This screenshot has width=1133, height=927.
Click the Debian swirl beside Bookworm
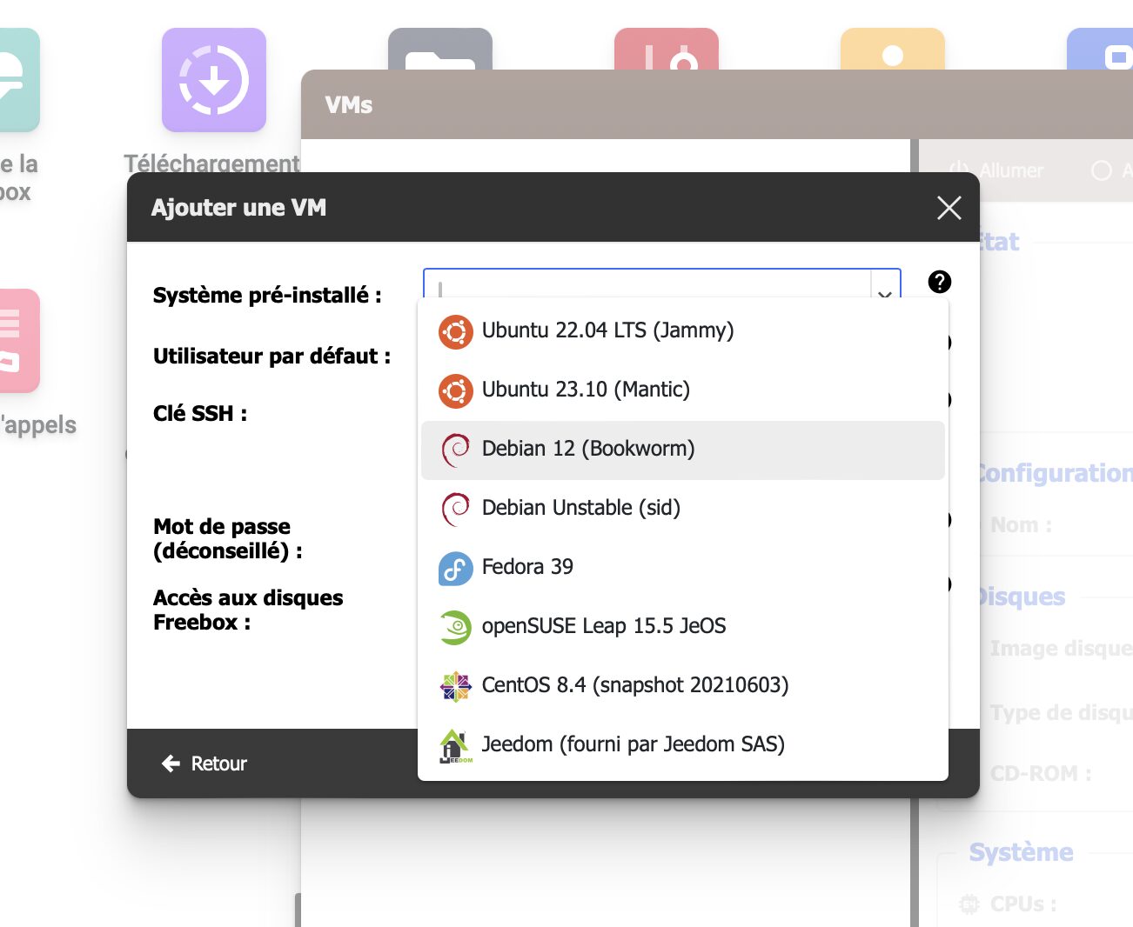(x=455, y=450)
